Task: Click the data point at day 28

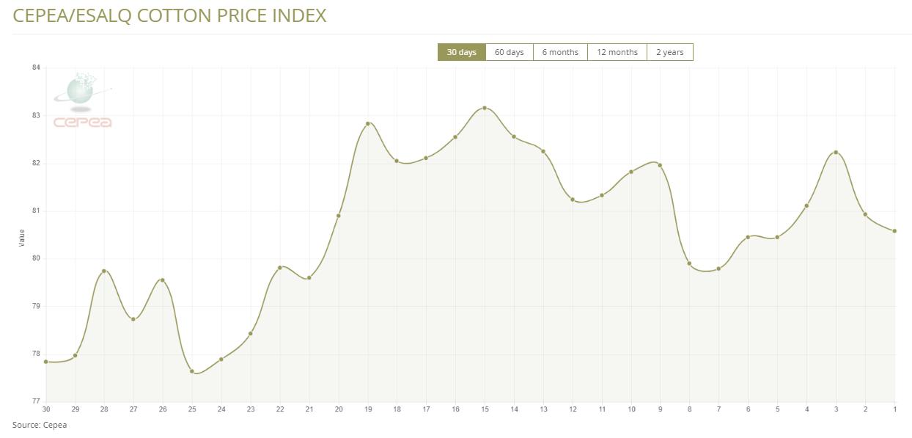Action: 104,271
